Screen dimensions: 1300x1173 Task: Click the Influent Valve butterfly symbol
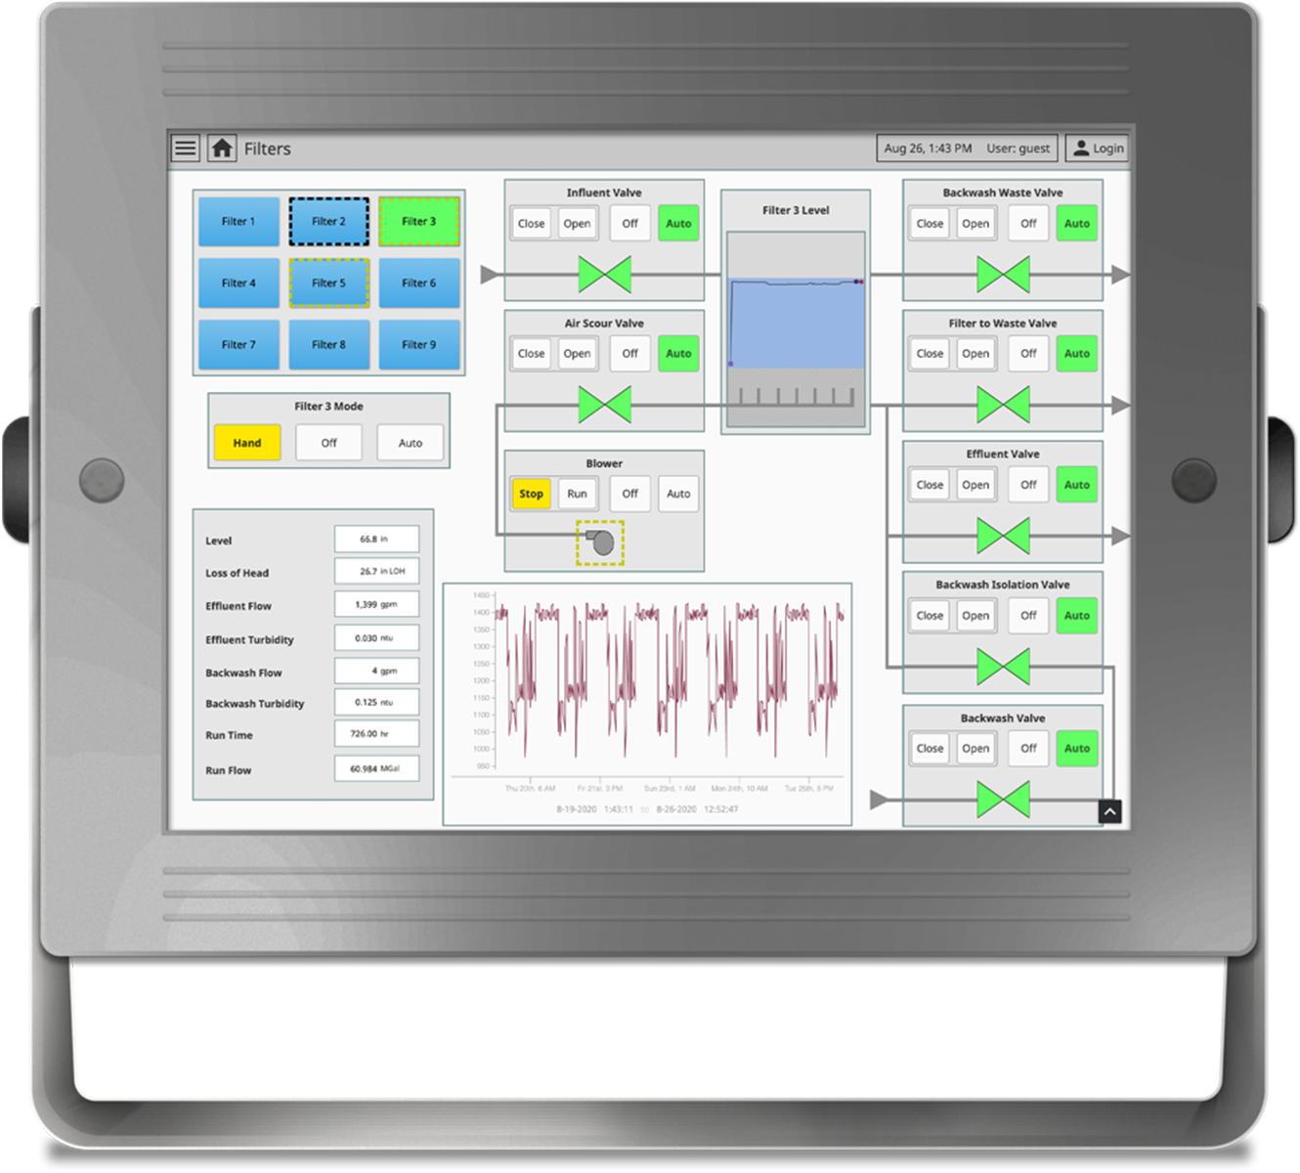pyautogui.click(x=604, y=275)
